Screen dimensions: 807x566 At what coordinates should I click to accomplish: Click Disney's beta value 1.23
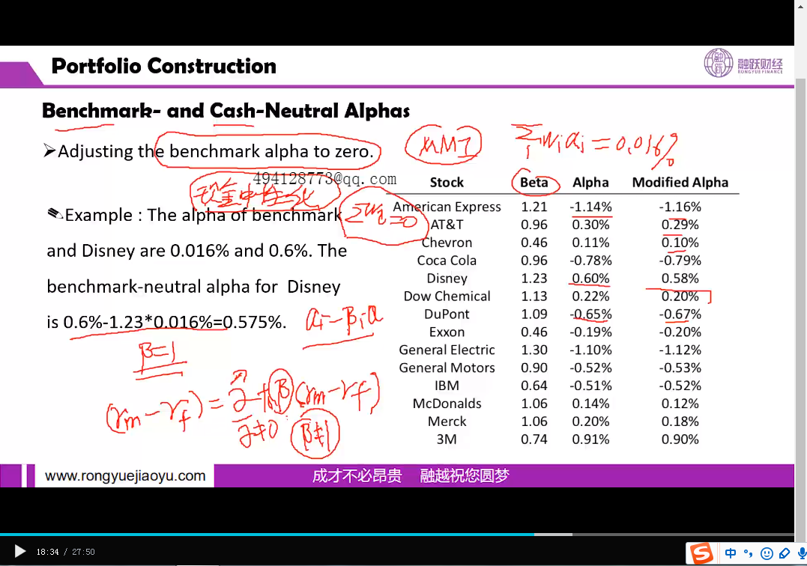(x=534, y=279)
